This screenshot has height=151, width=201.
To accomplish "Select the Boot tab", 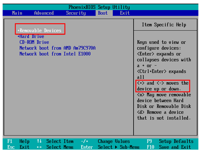I will point(103,13).
